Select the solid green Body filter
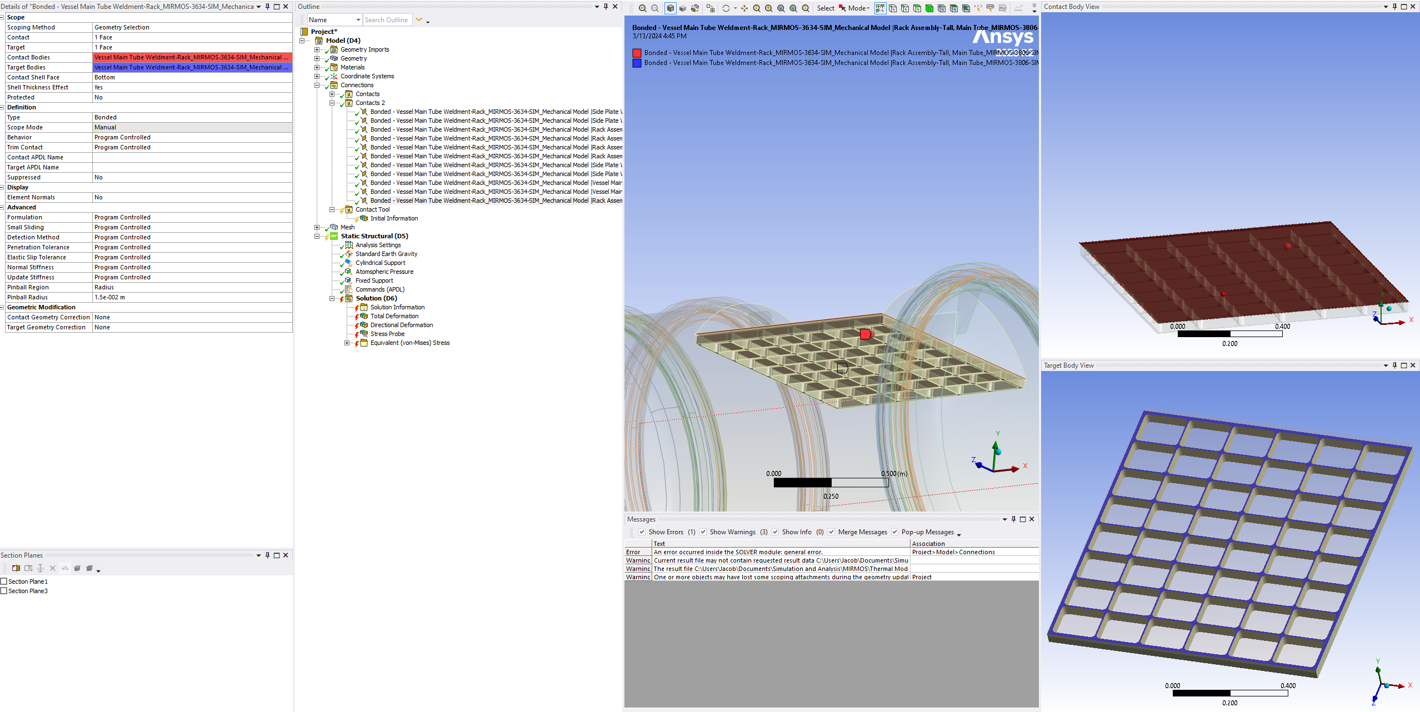1420x712 pixels. 929,8
